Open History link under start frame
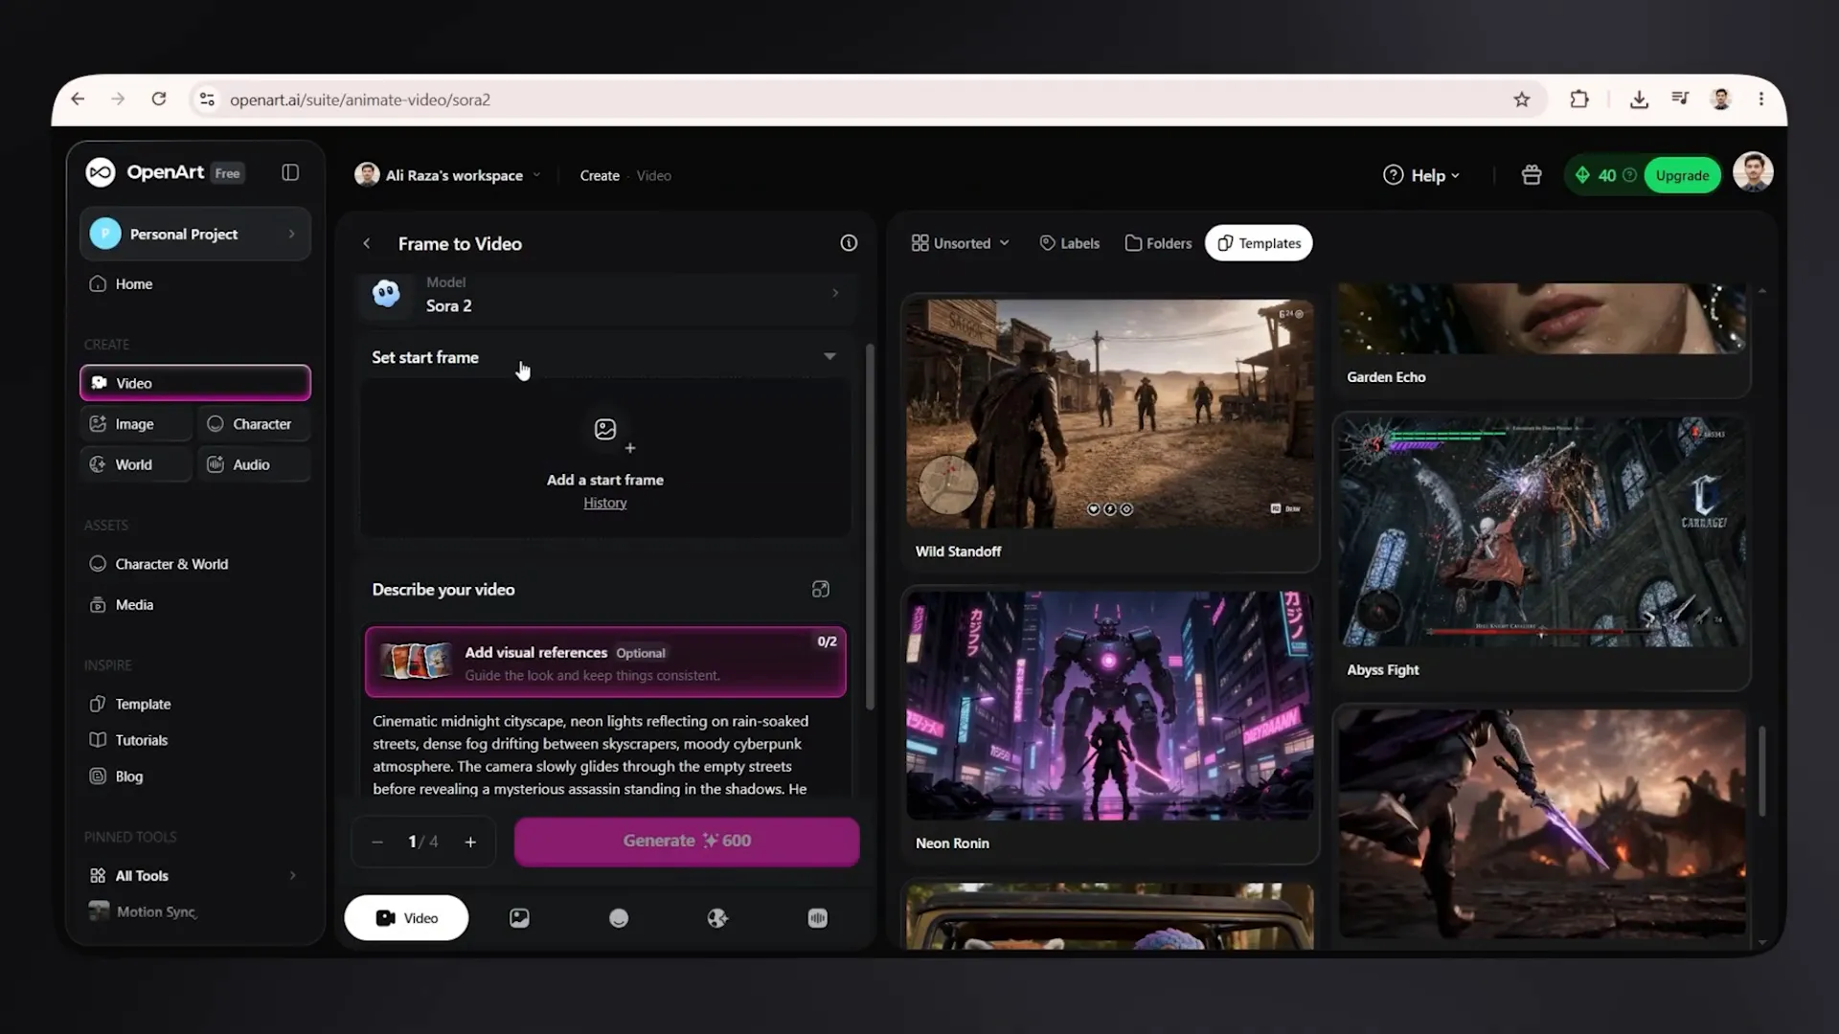 point(605,503)
